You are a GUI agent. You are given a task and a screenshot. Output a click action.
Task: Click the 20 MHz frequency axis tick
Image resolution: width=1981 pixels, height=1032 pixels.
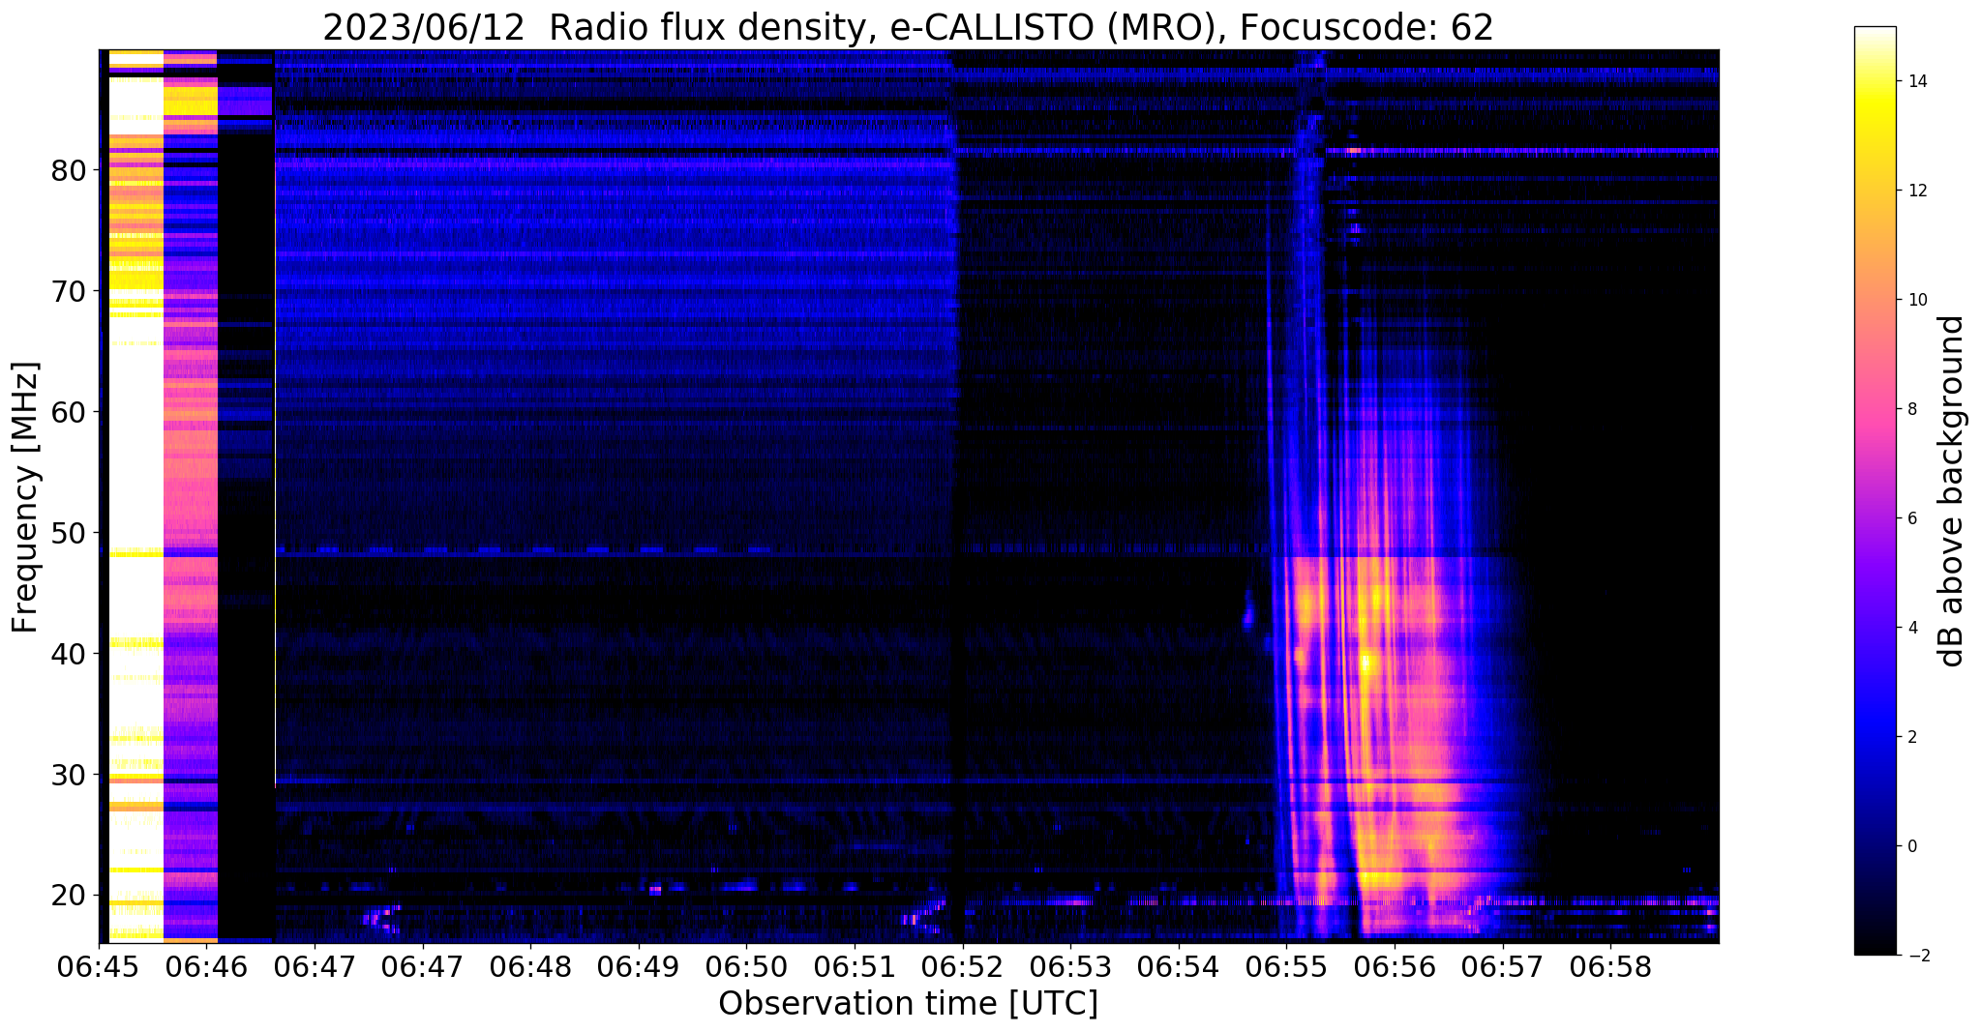click(69, 895)
